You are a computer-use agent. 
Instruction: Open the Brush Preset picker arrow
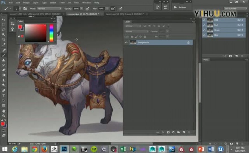(x=20, y=8)
